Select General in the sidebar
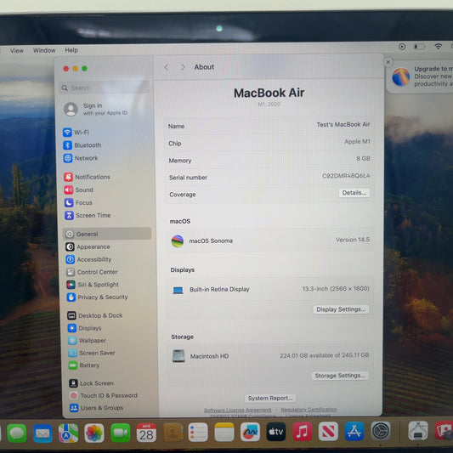 106,234
